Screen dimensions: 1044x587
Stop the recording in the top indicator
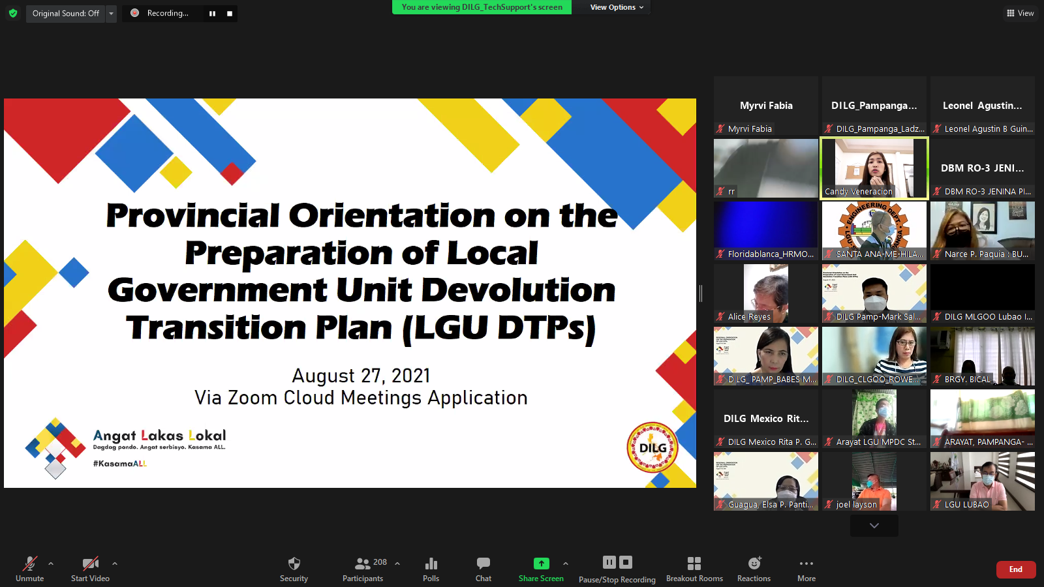tap(230, 13)
